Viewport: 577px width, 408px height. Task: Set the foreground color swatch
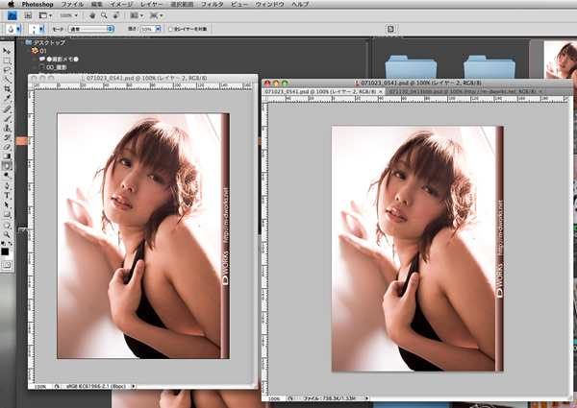pyautogui.click(x=5, y=252)
